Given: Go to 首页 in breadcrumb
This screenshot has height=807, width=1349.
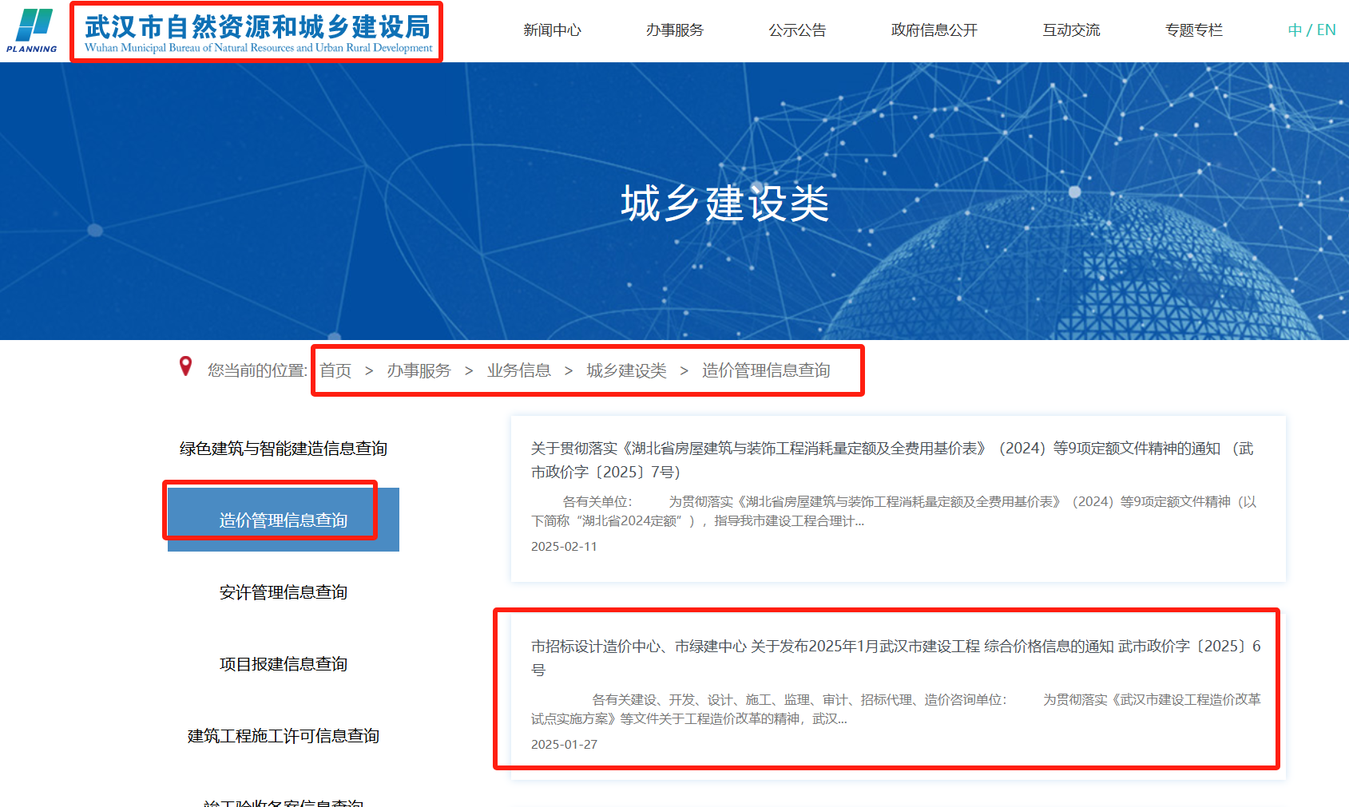Looking at the screenshot, I should (x=335, y=370).
